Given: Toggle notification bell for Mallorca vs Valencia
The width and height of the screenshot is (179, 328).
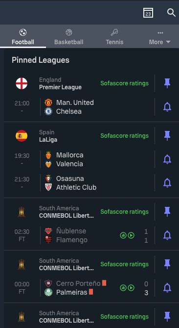Looking at the screenshot, I should (x=167, y=159).
